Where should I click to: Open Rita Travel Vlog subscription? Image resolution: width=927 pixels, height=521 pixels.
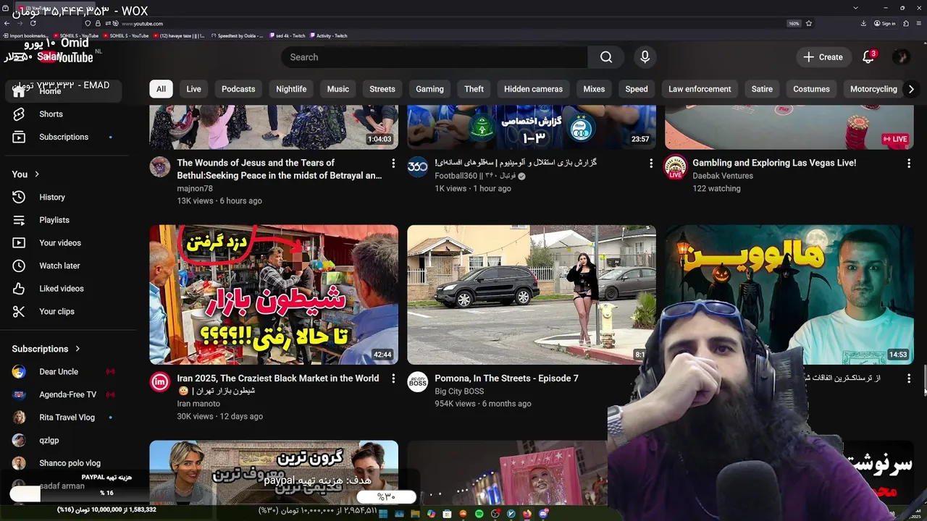[68, 418]
